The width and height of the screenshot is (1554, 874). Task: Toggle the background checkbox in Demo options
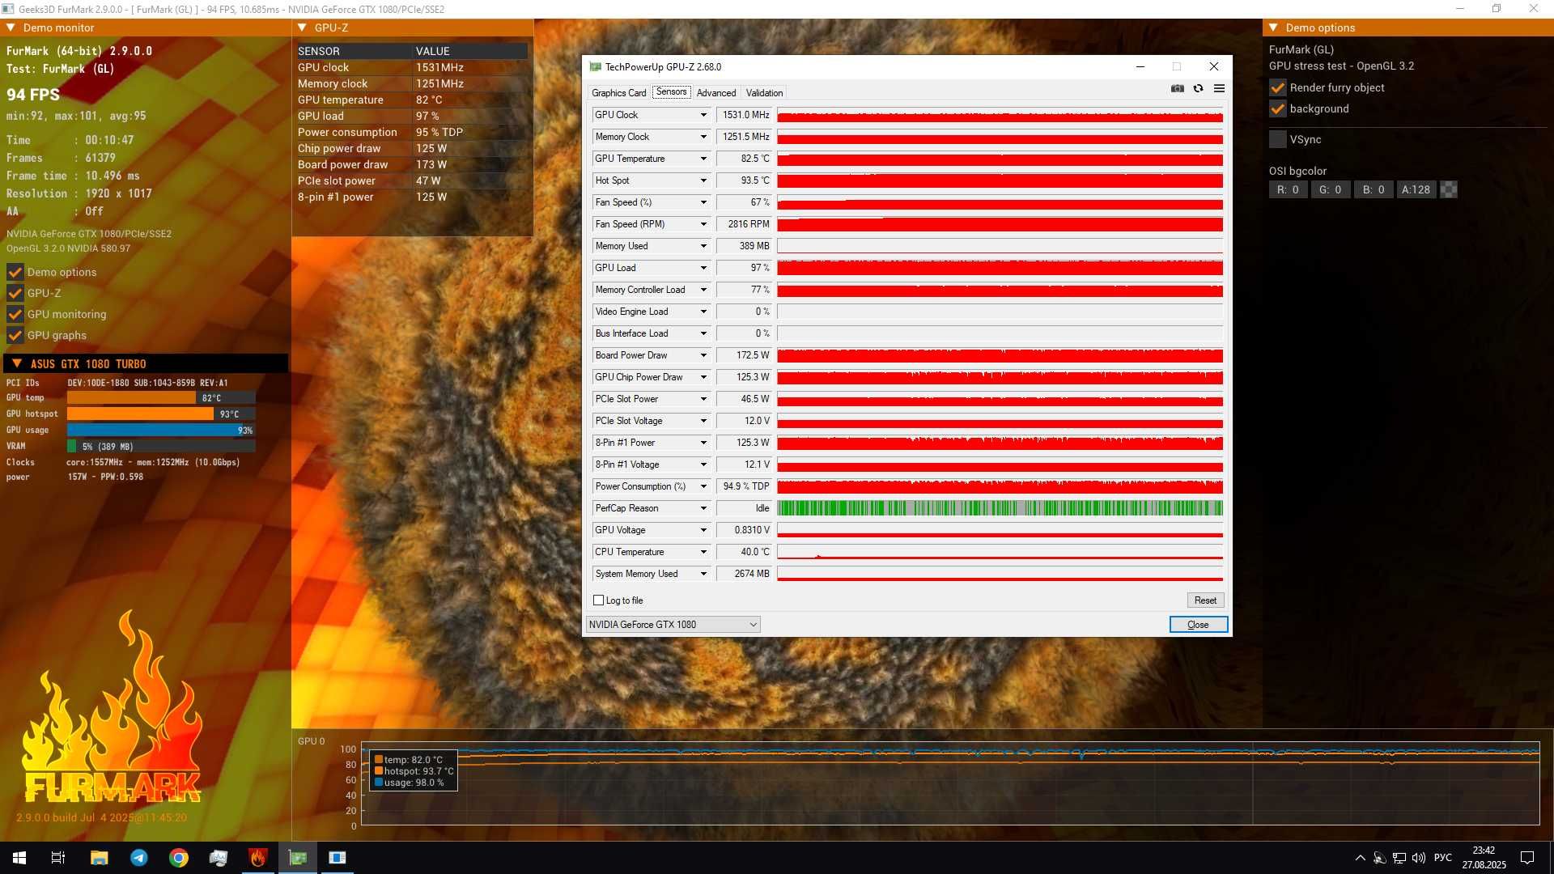(1278, 108)
